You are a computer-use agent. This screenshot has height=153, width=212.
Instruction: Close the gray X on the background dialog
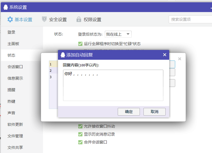point(180,59)
